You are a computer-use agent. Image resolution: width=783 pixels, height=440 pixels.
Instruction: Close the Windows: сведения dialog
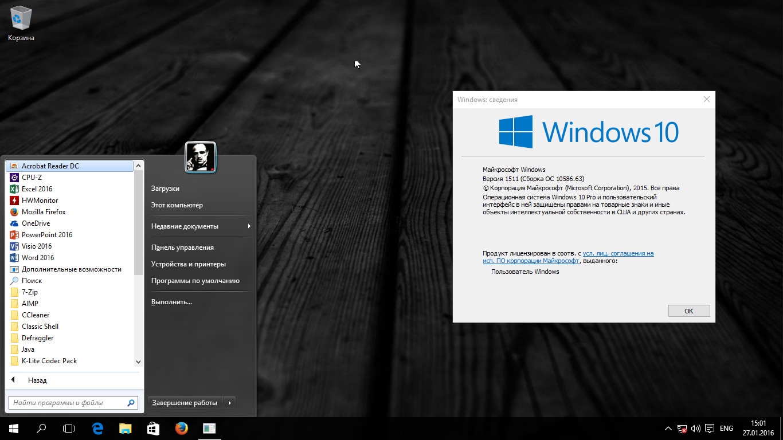click(x=707, y=99)
